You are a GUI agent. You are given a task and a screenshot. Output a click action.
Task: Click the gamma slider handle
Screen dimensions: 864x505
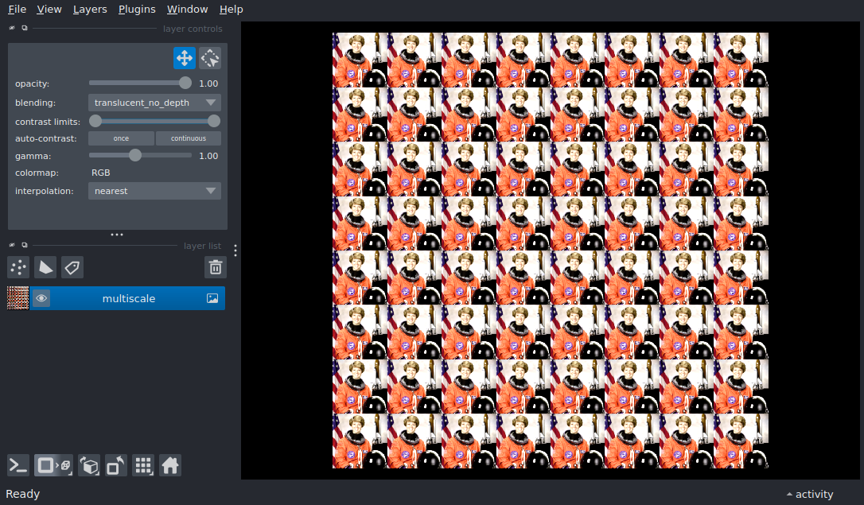135,155
